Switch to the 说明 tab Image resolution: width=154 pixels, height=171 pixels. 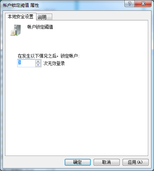point(44,17)
